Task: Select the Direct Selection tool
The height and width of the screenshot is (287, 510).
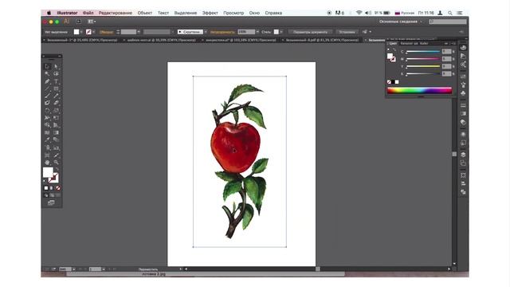Action: (56, 66)
